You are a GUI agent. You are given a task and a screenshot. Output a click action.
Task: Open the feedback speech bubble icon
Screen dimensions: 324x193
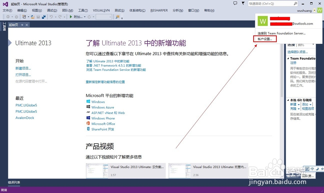tap(235, 3)
